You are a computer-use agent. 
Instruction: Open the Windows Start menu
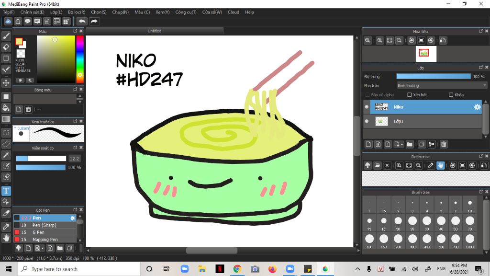pyautogui.click(x=9, y=269)
